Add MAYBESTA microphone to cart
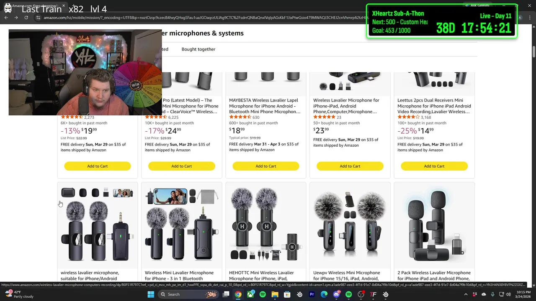Image resolution: width=536 pixels, height=301 pixels. click(265, 166)
